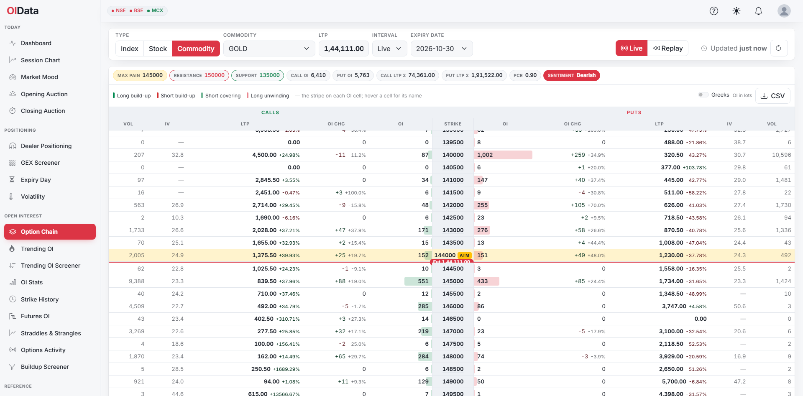The height and width of the screenshot is (396, 803).
Task: Open the expiry date 2026-10-30 dropdown
Action: tap(442, 49)
